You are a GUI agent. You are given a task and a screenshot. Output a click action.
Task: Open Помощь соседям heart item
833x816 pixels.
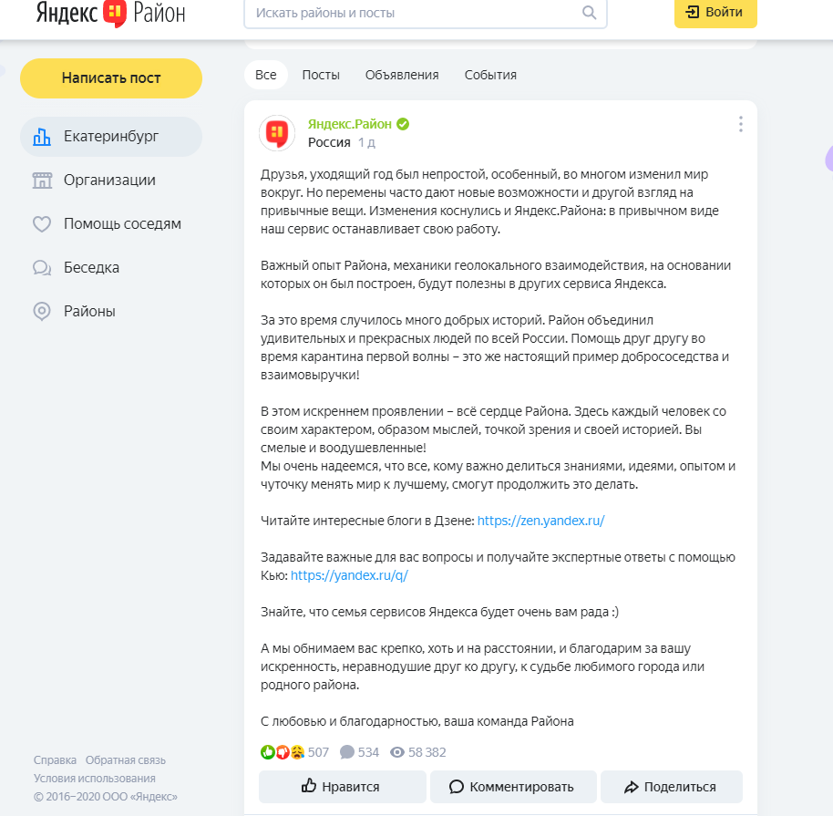[x=122, y=224]
